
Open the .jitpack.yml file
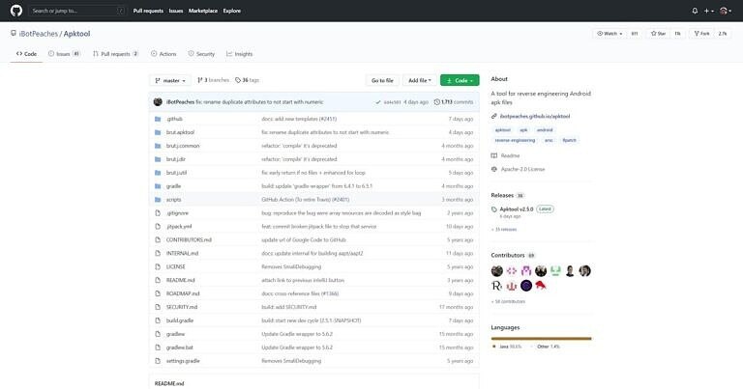179,227
